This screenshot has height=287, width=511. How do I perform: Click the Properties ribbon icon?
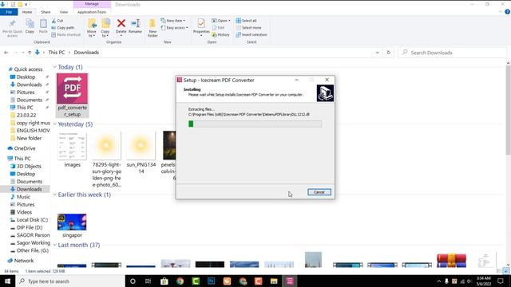[201, 23]
